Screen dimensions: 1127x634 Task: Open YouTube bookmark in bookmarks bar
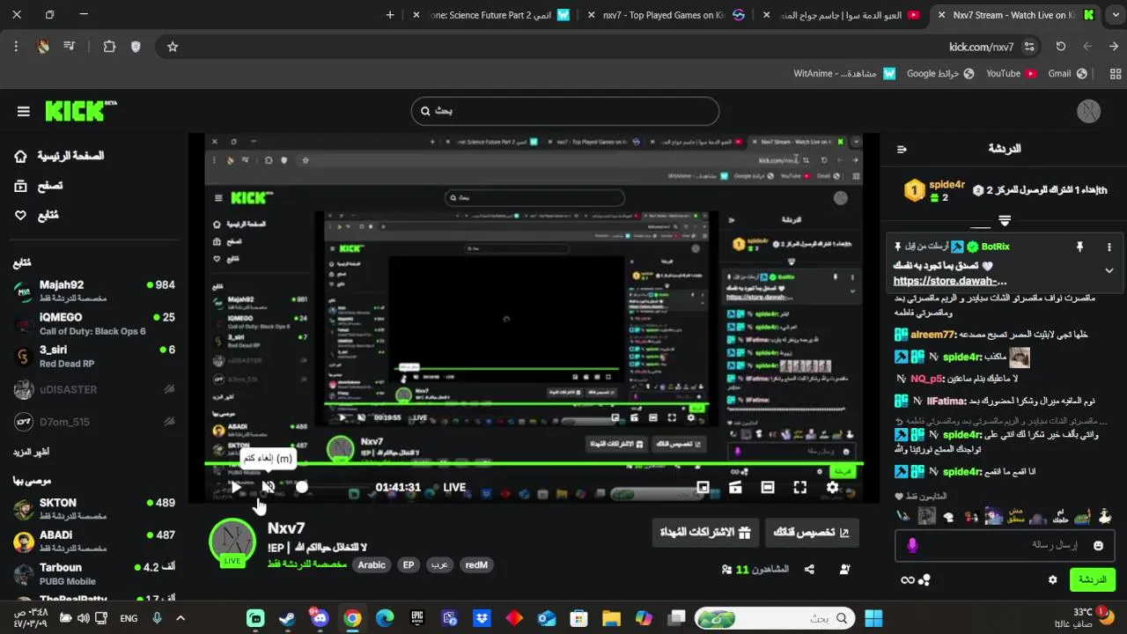[1011, 74]
